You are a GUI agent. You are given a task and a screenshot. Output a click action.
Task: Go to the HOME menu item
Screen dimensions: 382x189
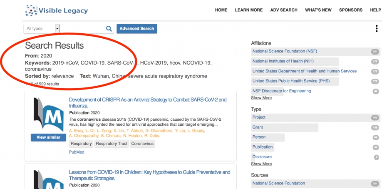pos(221,10)
